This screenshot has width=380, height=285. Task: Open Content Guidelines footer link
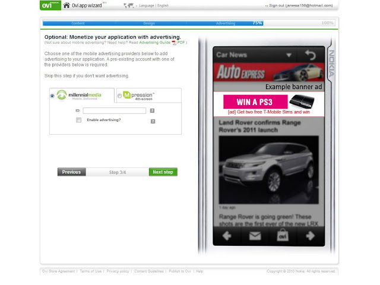point(149,271)
